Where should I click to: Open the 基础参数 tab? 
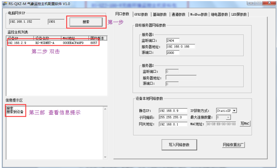click(x=160, y=15)
